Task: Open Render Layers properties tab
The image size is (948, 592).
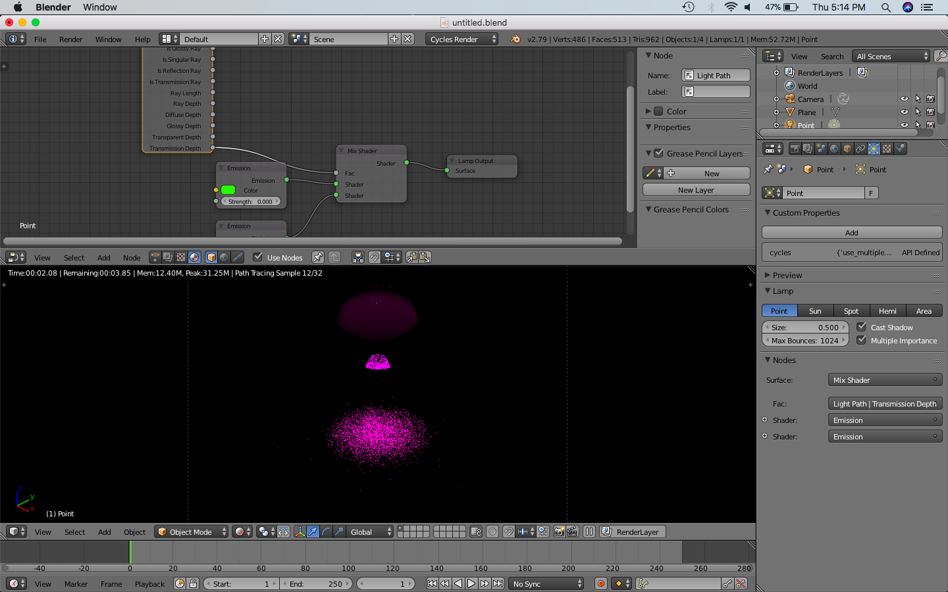Action: [808, 149]
